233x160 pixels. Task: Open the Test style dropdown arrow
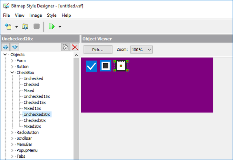[x=60, y=27]
